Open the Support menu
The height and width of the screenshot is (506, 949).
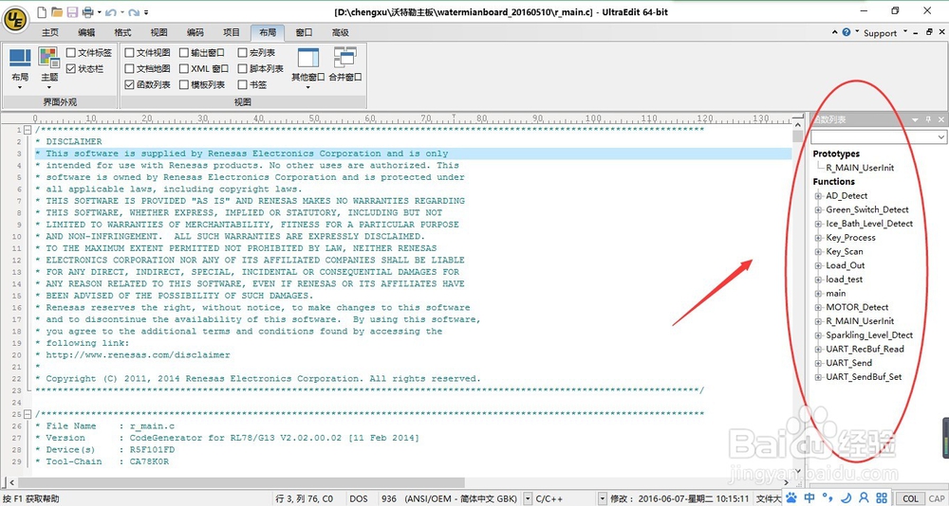[x=885, y=32]
